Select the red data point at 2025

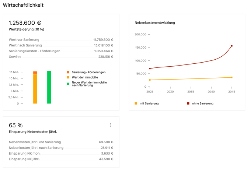click(150, 69)
